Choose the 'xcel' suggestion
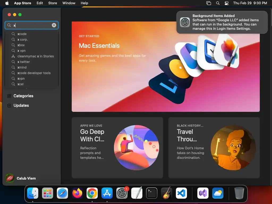272x204 pixels. coord(32,84)
